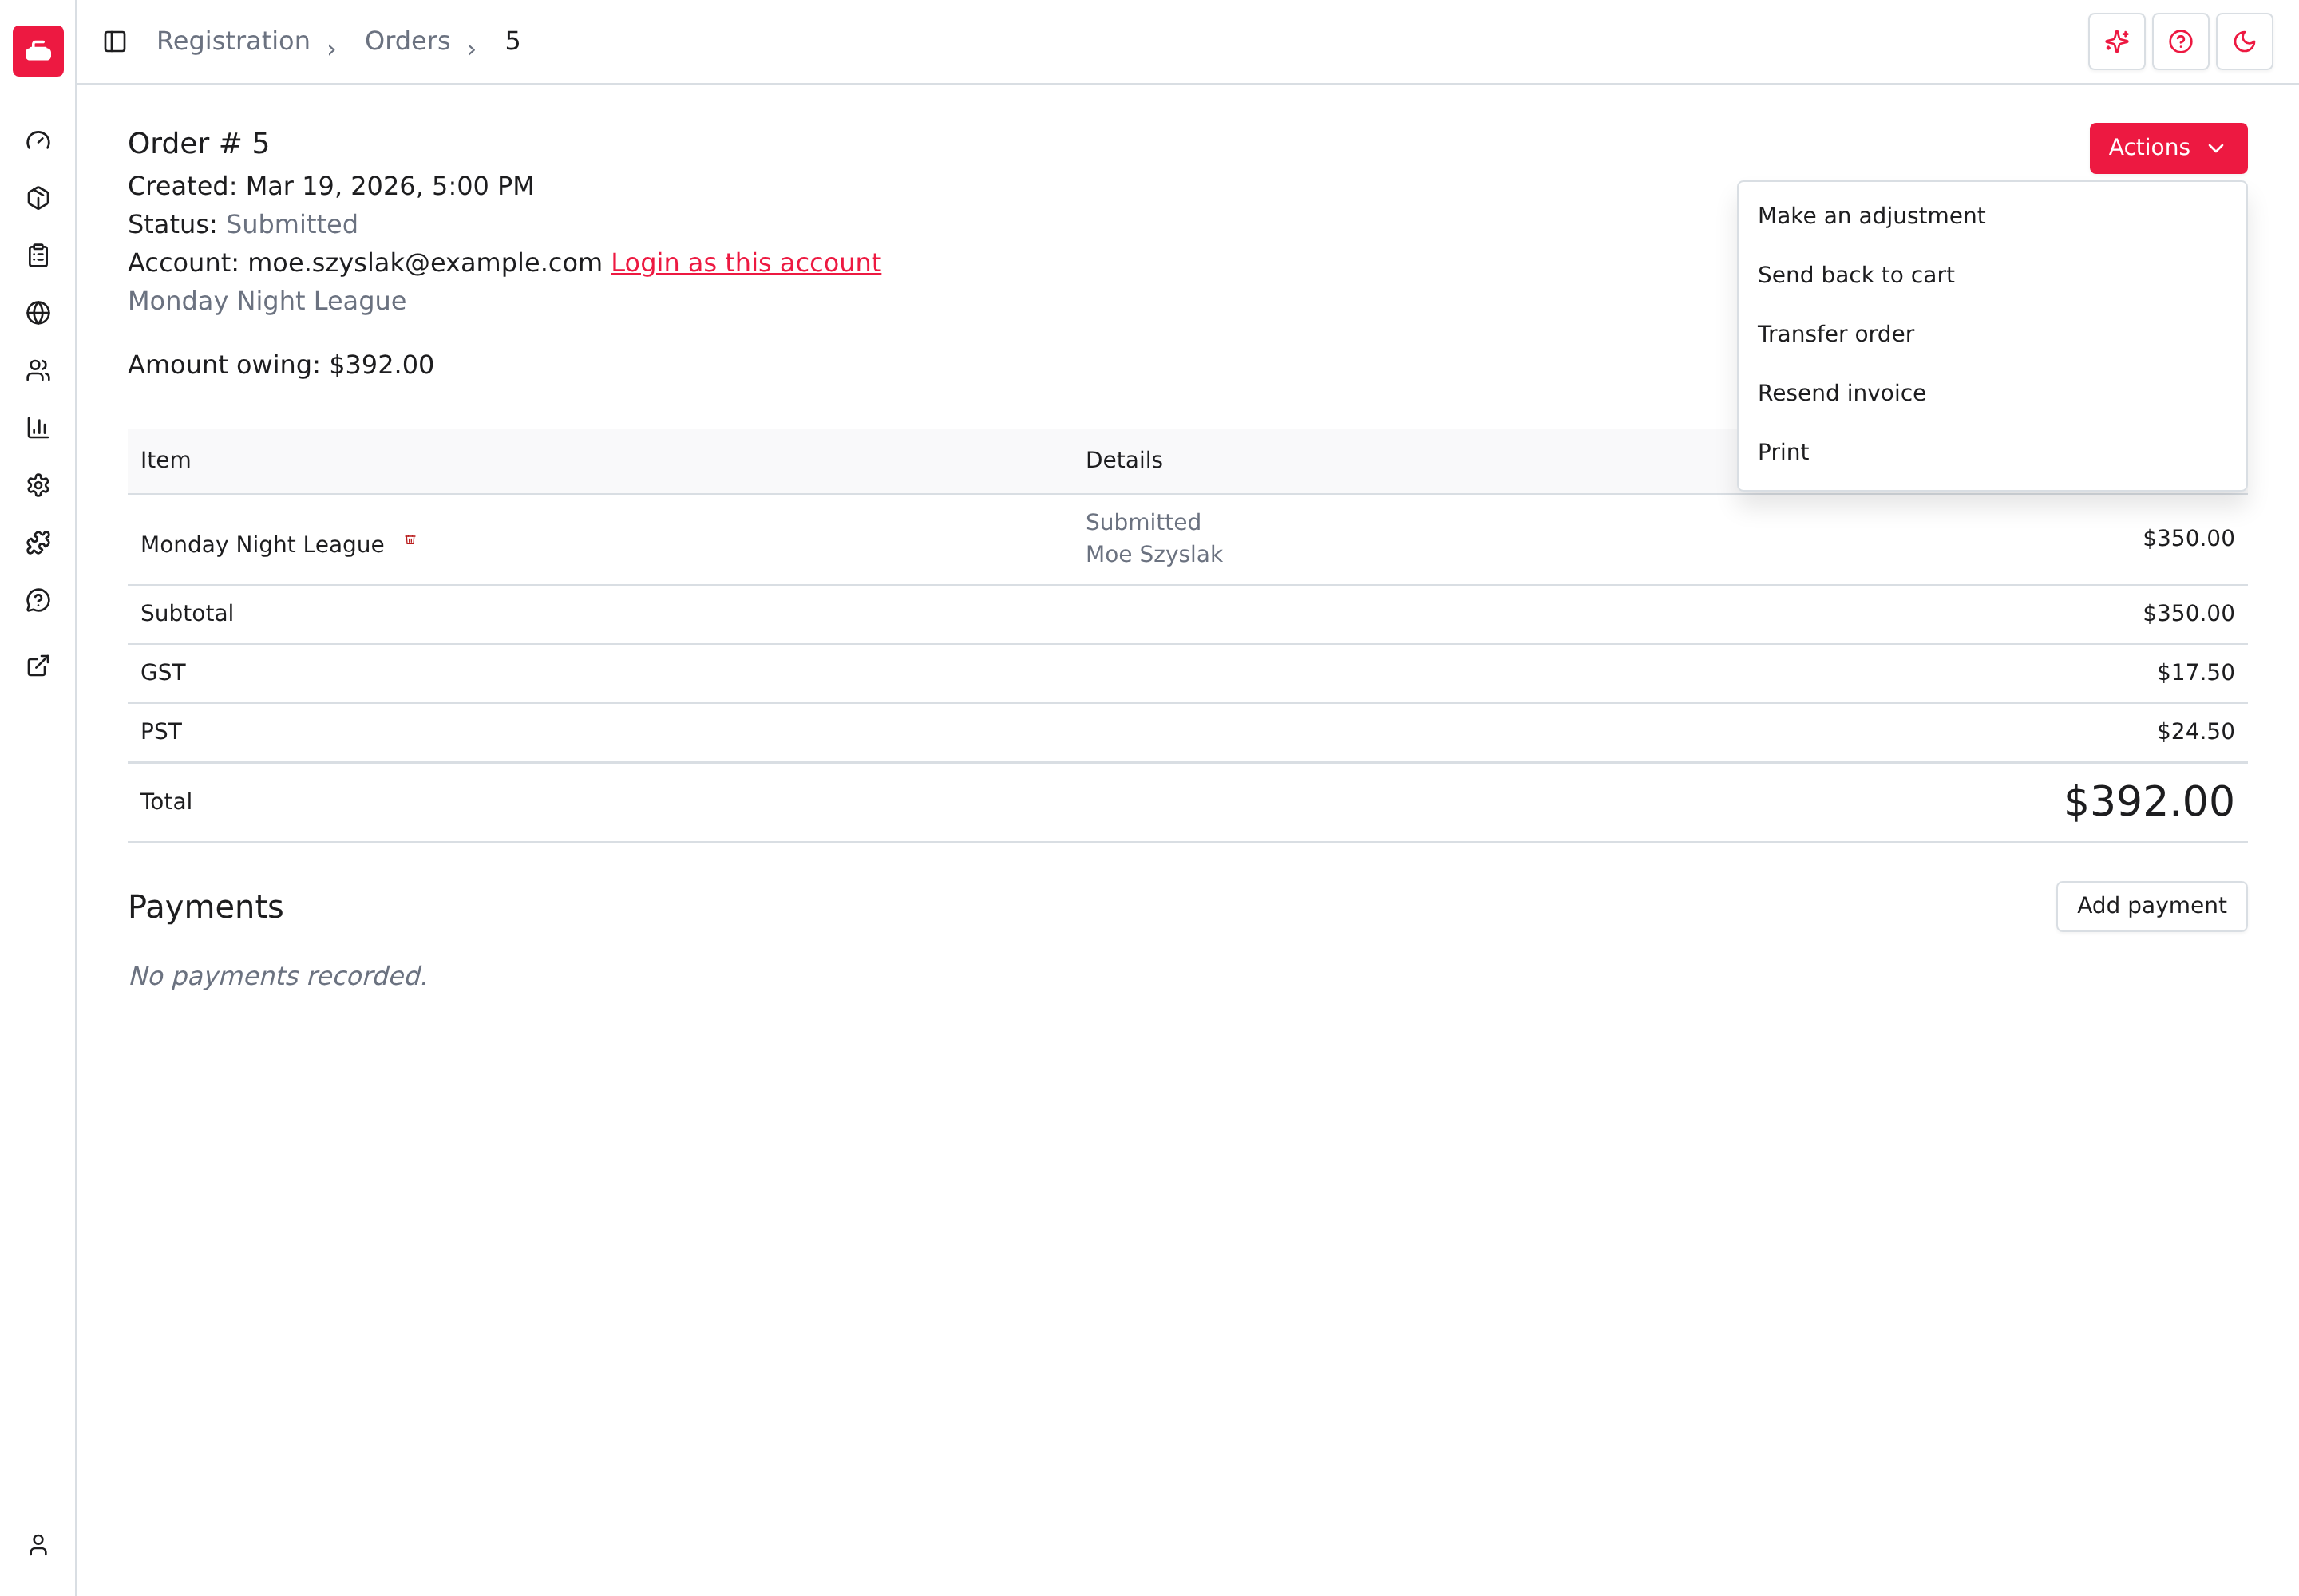This screenshot has width=2299, height=1596.
Task: Click $350.00 in Monday Night League row
Action: [2188, 538]
